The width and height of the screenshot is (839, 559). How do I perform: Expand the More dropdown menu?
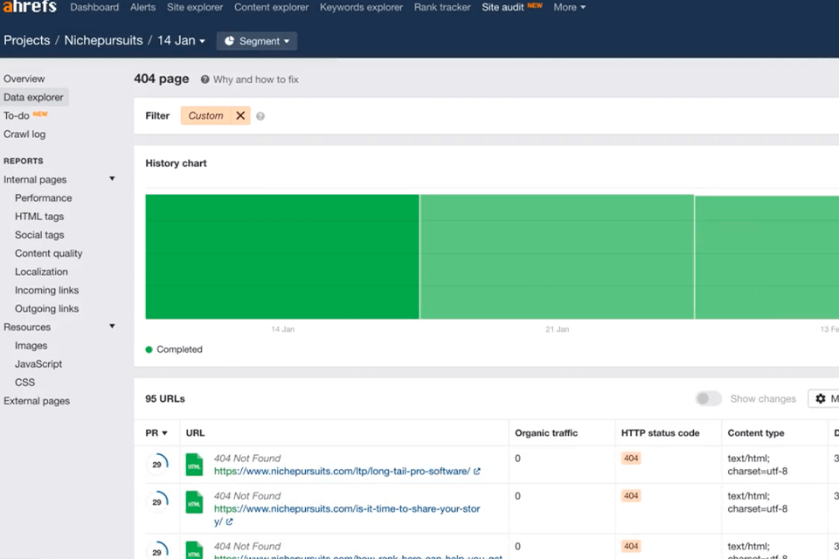[x=569, y=8]
